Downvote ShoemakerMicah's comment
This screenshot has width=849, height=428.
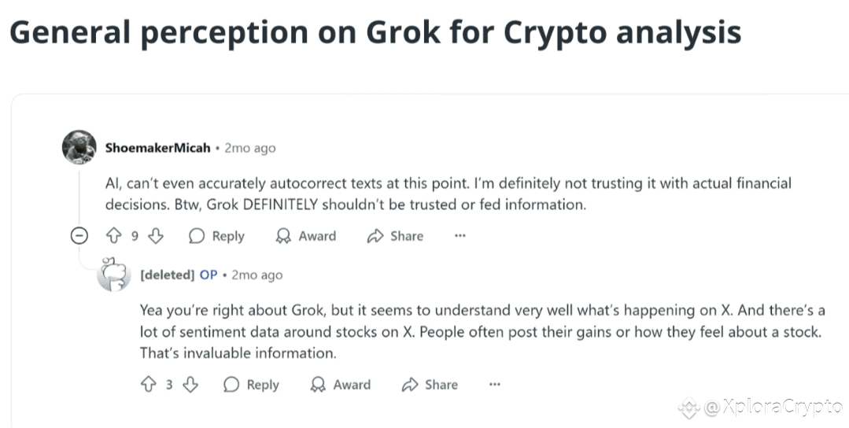click(x=156, y=235)
